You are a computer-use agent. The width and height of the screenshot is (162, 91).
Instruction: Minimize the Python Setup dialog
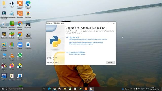(x=104, y=23)
